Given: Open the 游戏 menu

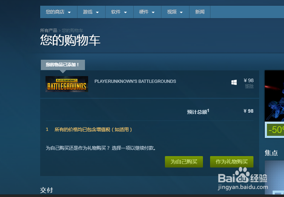Looking at the screenshot, I should (x=91, y=12).
